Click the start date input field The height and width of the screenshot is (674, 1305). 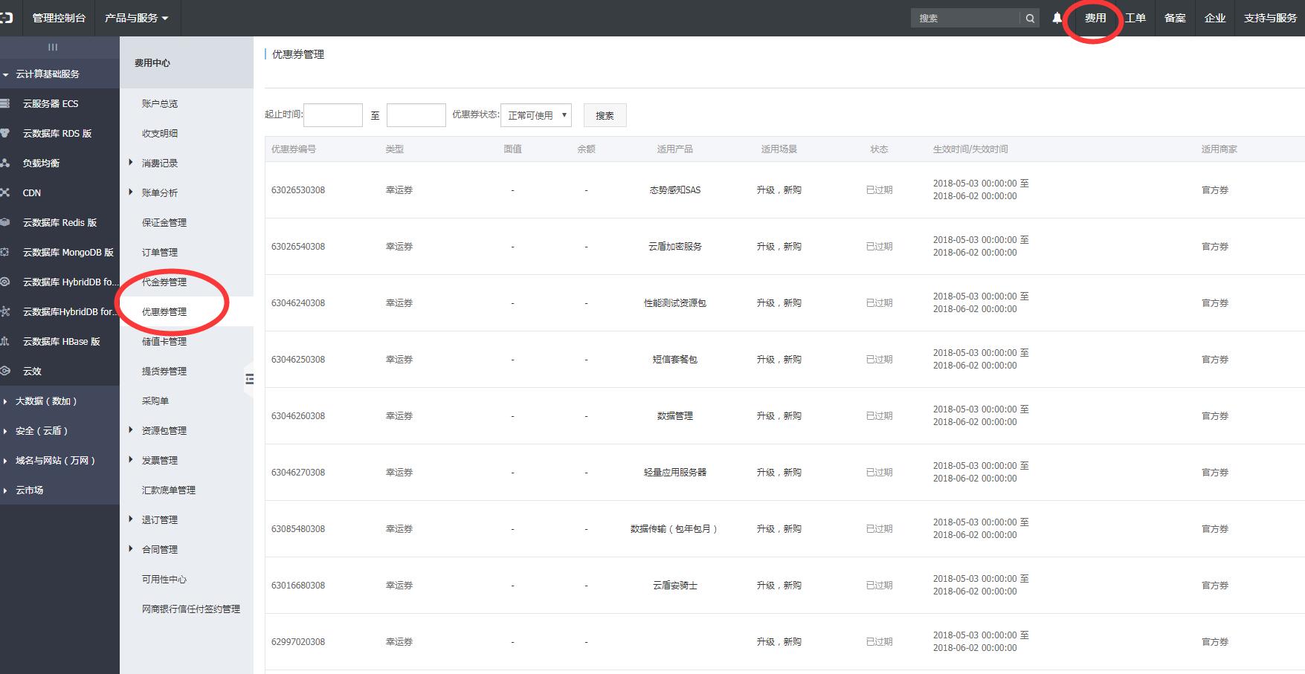[x=333, y=115]
